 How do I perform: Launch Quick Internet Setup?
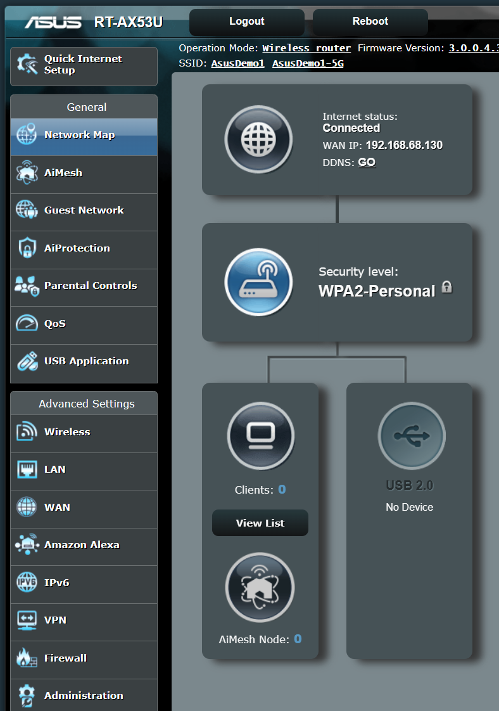point(84,66)
